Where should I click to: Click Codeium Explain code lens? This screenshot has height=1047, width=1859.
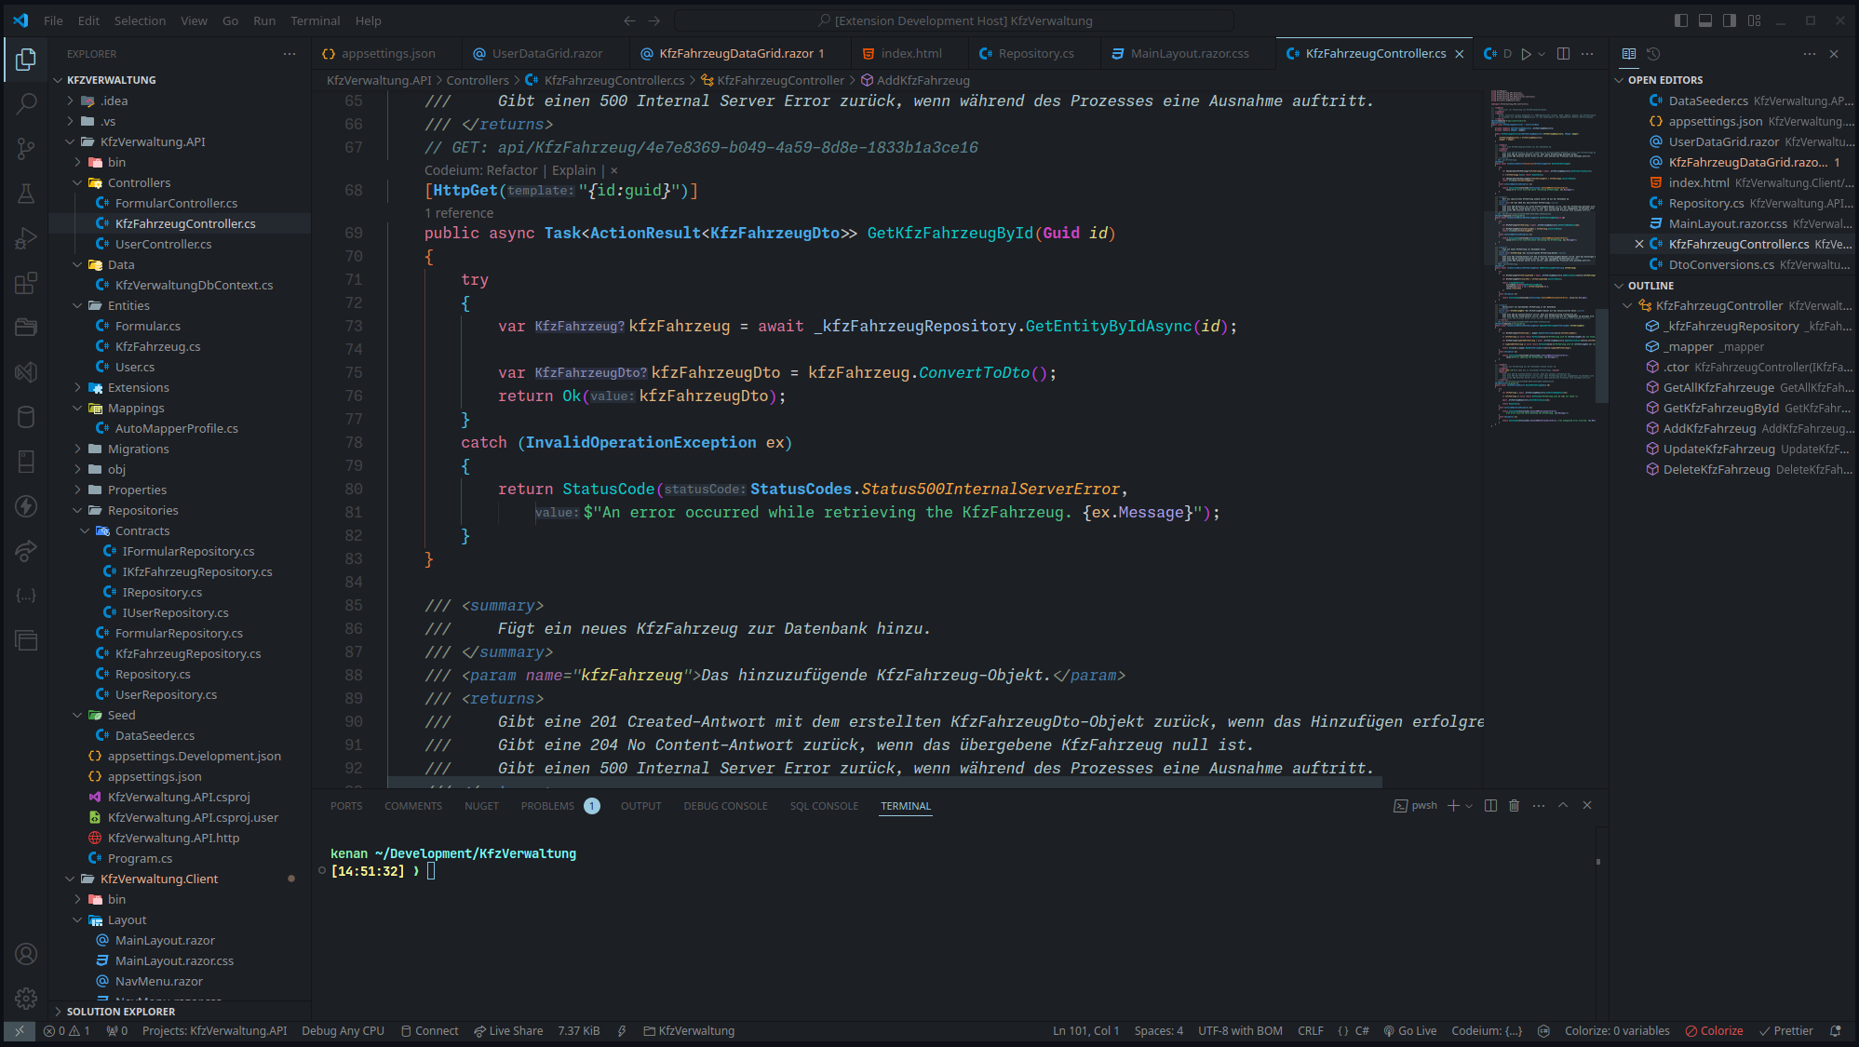tap(573, 170)
